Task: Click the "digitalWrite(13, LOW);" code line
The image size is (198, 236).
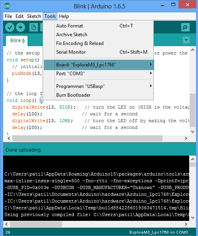Action: (x=42, y=121)
